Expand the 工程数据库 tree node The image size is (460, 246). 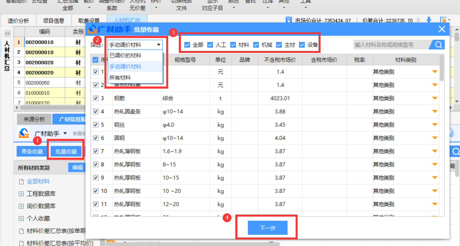point(21,194)
